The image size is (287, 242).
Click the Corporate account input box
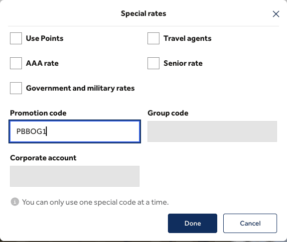tap(75, 176)
